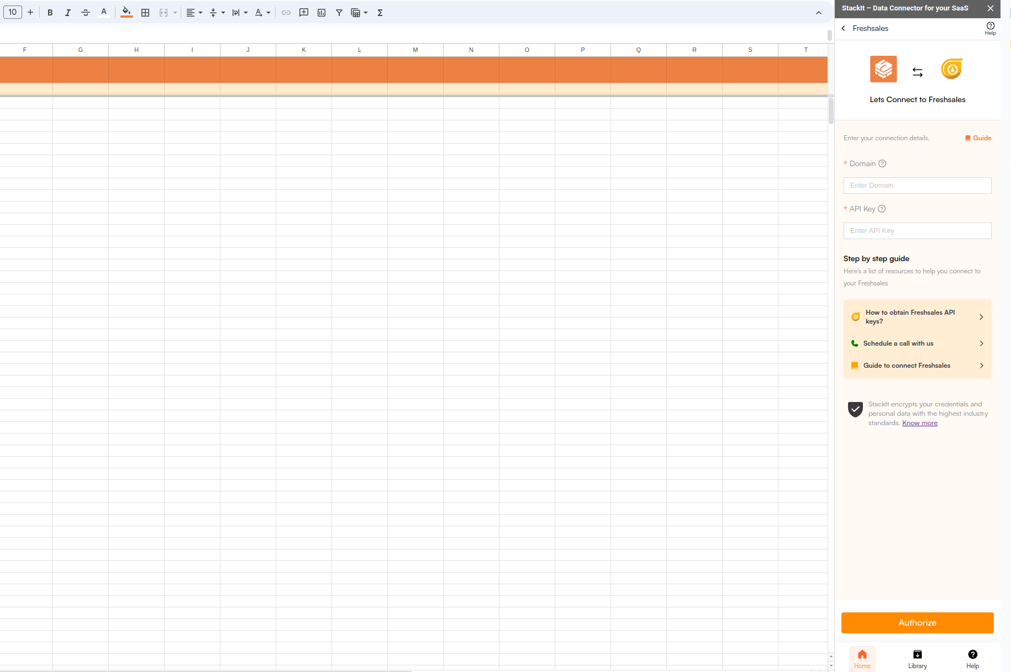
Task: Open the merge cells dropdown arrow
Action: (x=175, y=13)
